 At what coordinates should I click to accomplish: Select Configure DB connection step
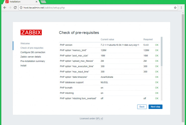[x=33, y=52]
